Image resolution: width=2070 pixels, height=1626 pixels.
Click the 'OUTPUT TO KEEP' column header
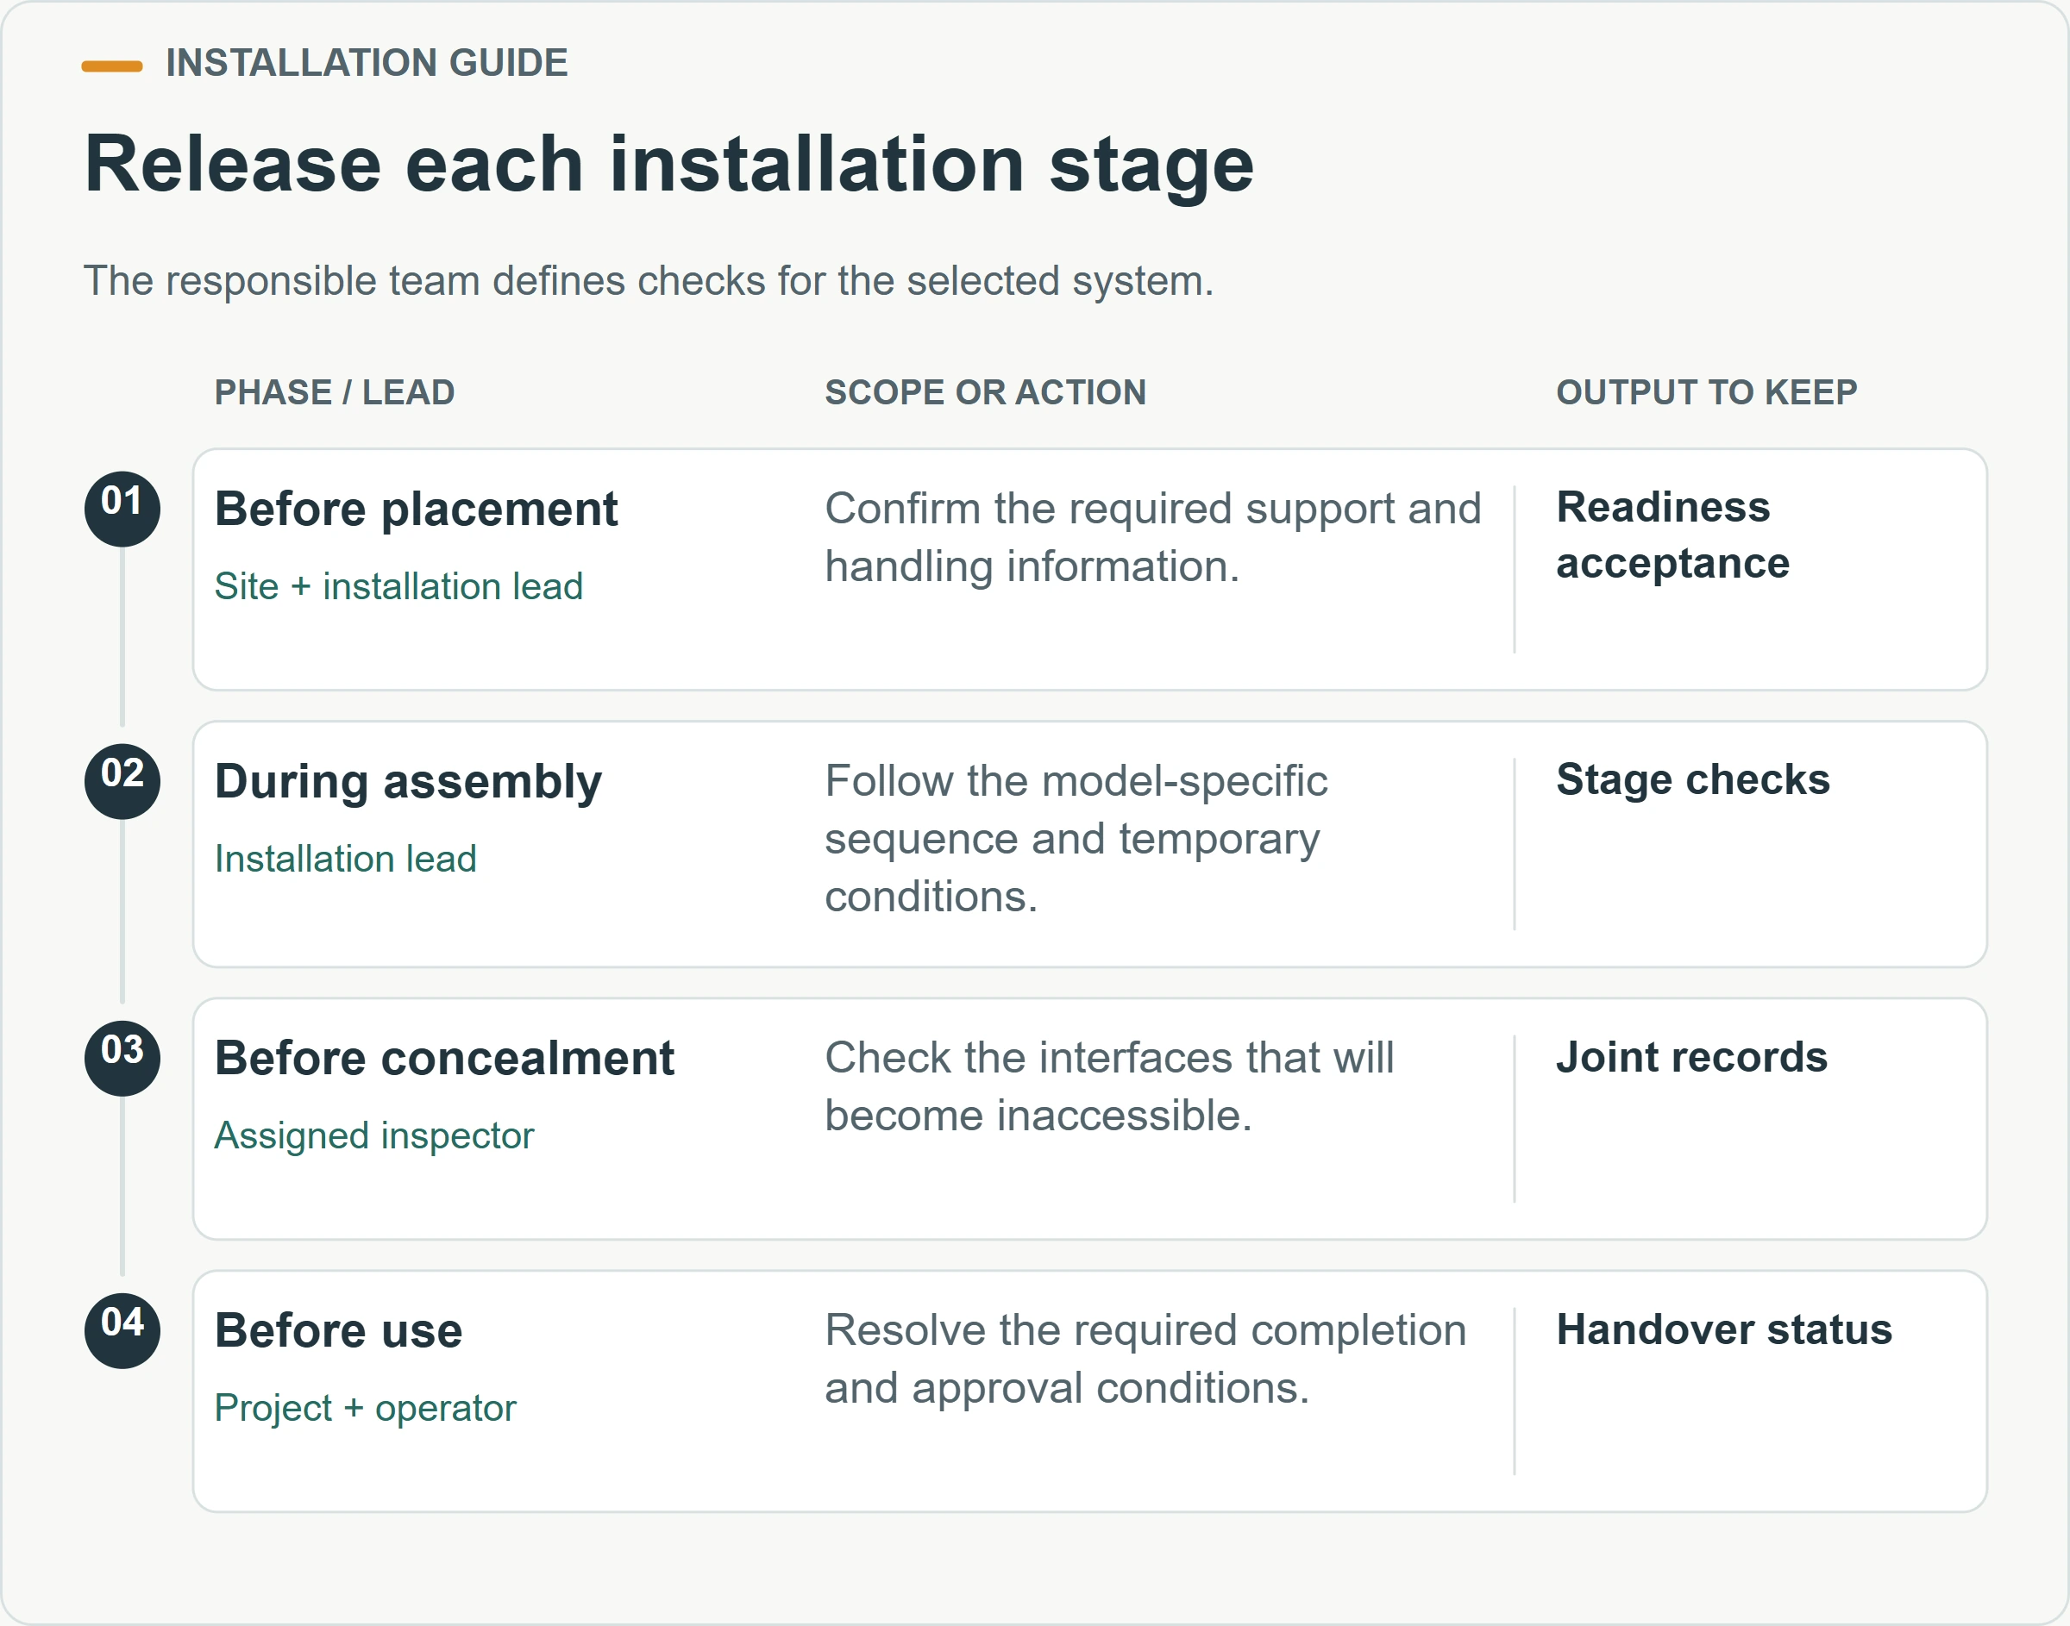point(1706,392)
